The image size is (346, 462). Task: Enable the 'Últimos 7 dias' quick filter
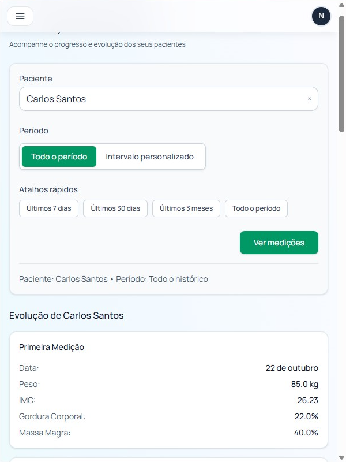click(48, 208)
